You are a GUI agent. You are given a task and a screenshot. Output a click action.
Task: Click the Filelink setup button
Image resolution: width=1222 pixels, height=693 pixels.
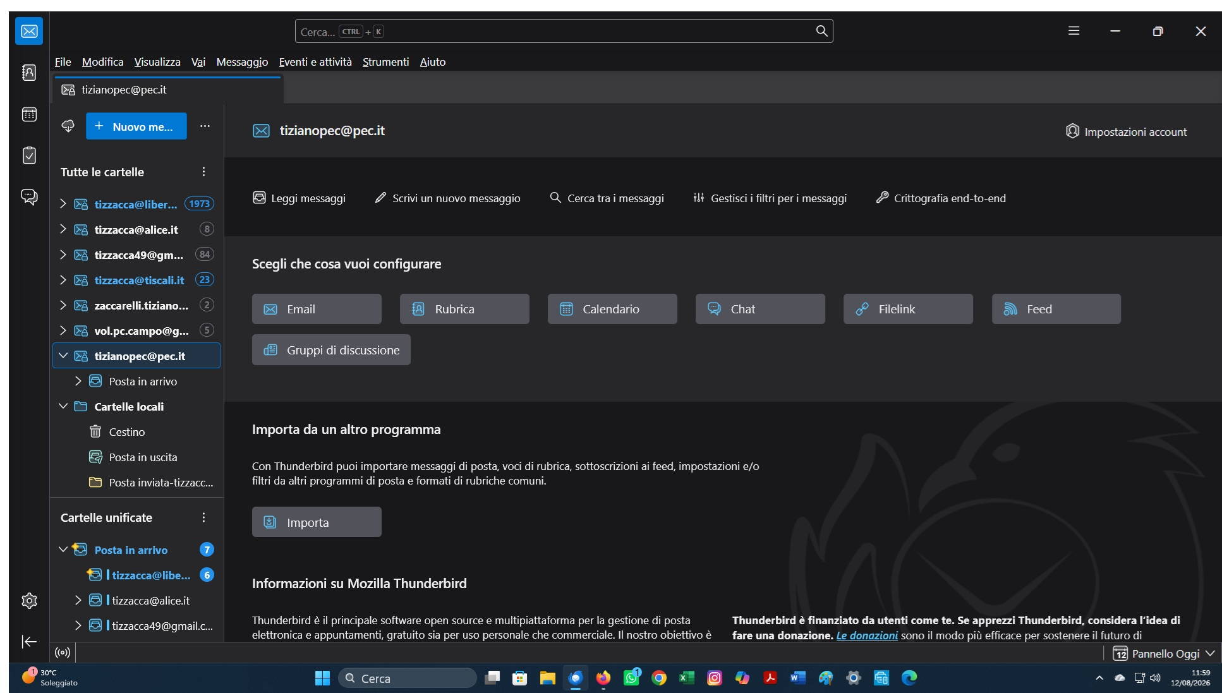(908, 309)
